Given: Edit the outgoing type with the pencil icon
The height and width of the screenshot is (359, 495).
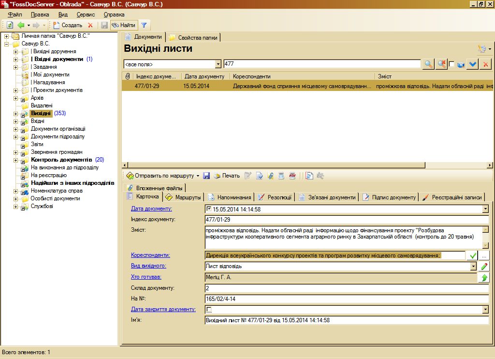Looking at the screenshot, I should 484,267.
